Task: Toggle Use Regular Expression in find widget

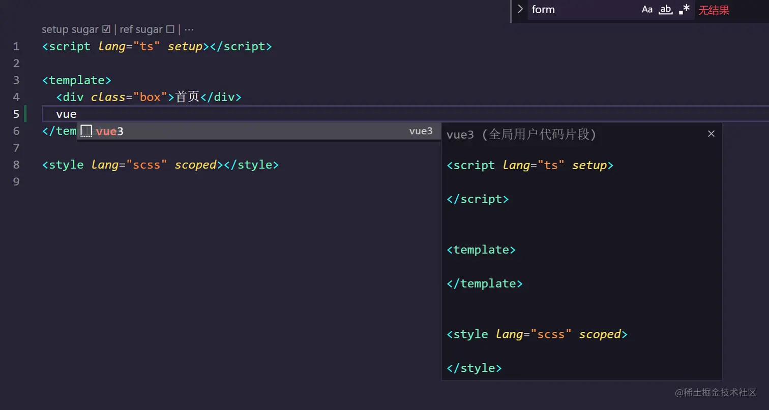Action: coord(685,9)
